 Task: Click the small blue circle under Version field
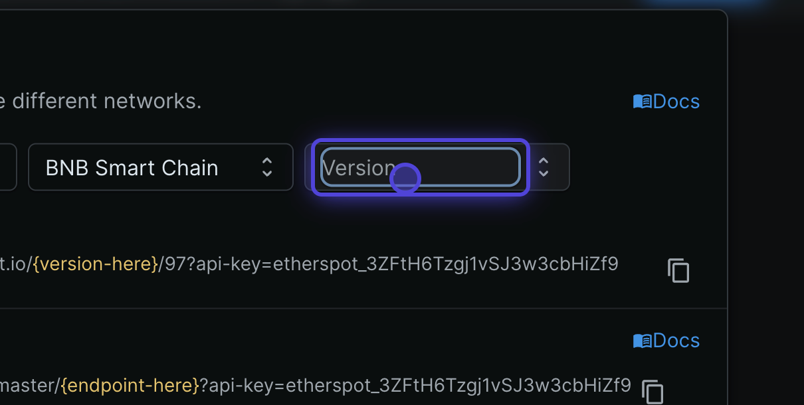tap(405, 178)
